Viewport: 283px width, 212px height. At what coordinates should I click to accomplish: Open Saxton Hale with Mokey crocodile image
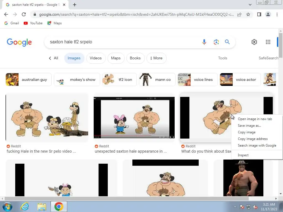pos(47,118)
